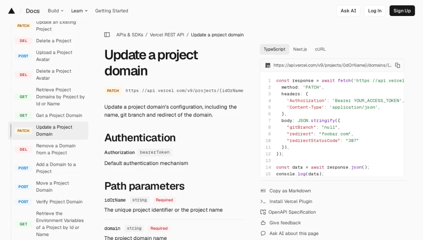The image size is (428, 240).
Task: Click the Vercel triangle logo
Action: [11, 11]
